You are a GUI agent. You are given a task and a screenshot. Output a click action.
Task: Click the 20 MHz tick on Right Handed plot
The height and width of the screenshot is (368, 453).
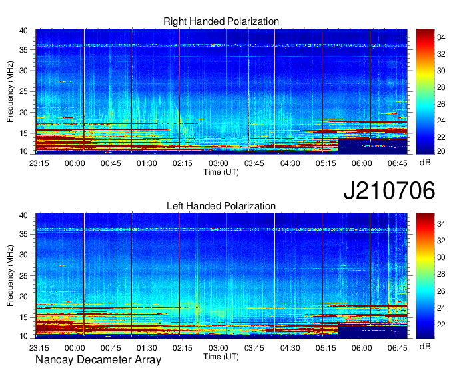click(x=23, y=113)
